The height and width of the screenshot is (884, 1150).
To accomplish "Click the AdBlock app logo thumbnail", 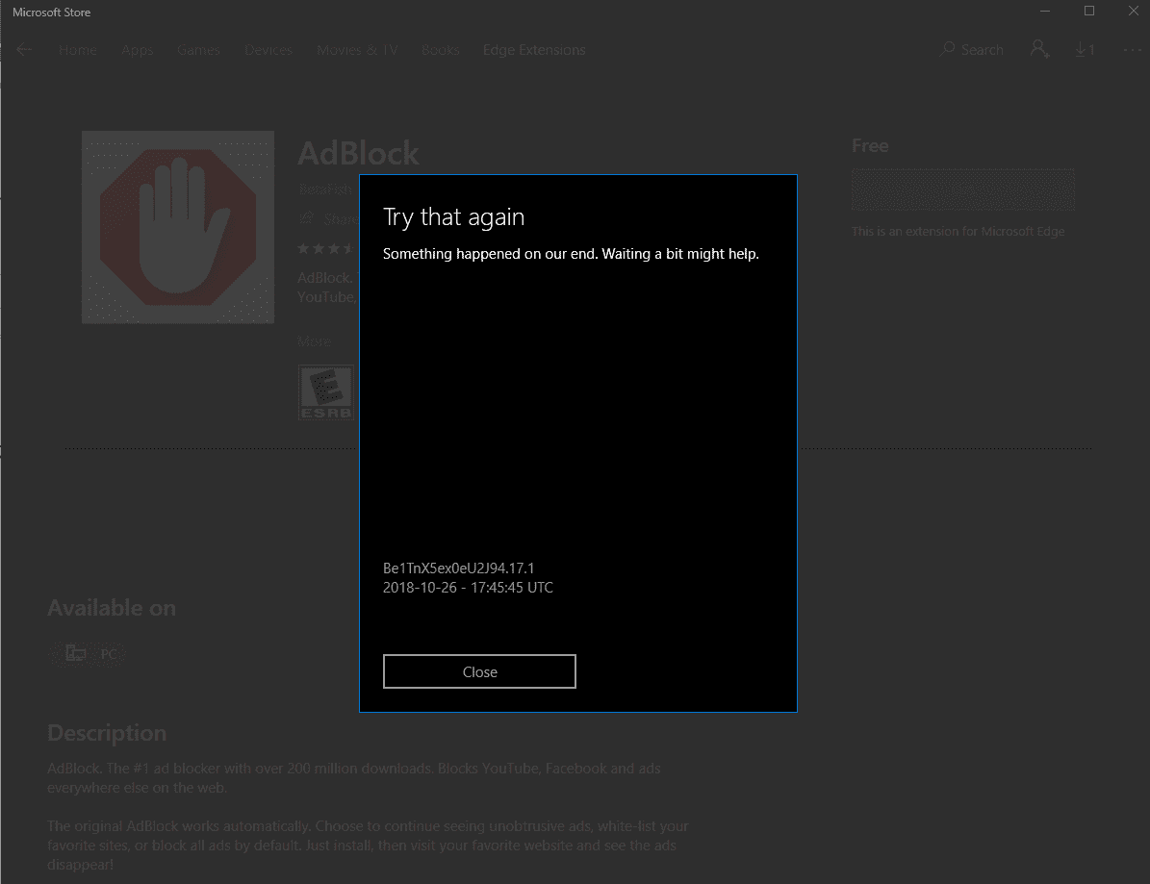I will pyautogui.click(x=178, y=227).
